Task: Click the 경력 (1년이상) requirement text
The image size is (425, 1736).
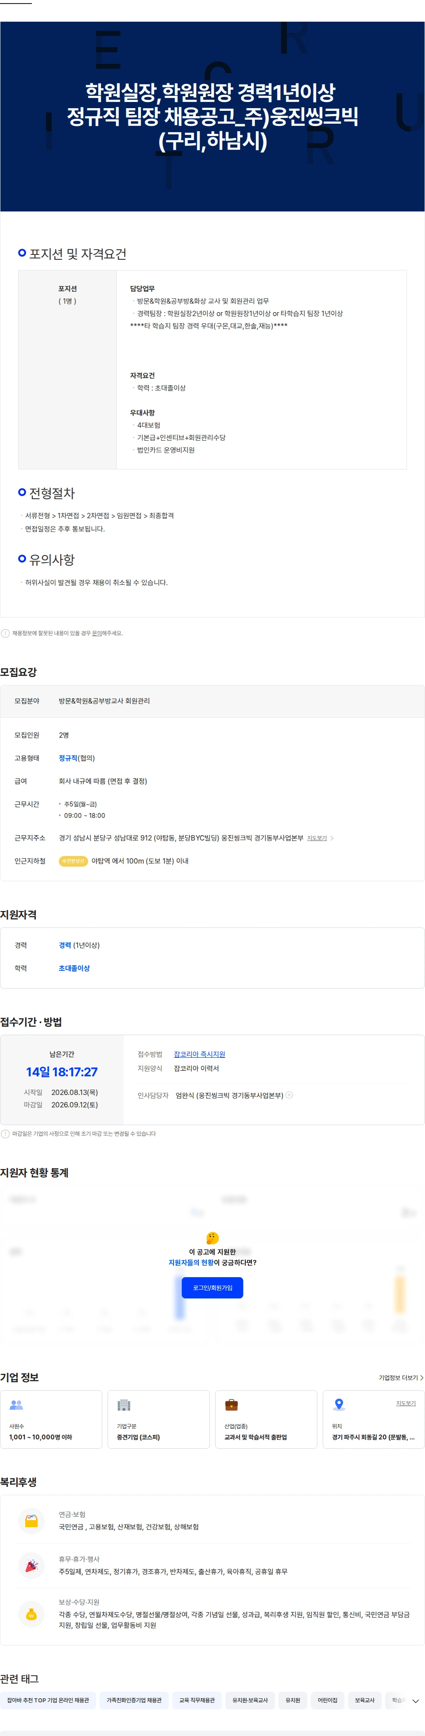Action: click(x=79, y=946)
